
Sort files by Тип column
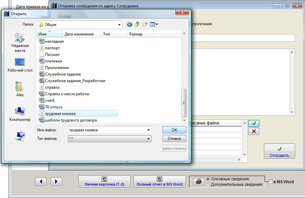[x=114, y=34]
